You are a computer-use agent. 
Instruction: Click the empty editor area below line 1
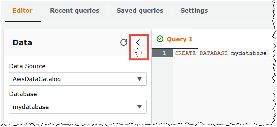(x=219, y=90)
